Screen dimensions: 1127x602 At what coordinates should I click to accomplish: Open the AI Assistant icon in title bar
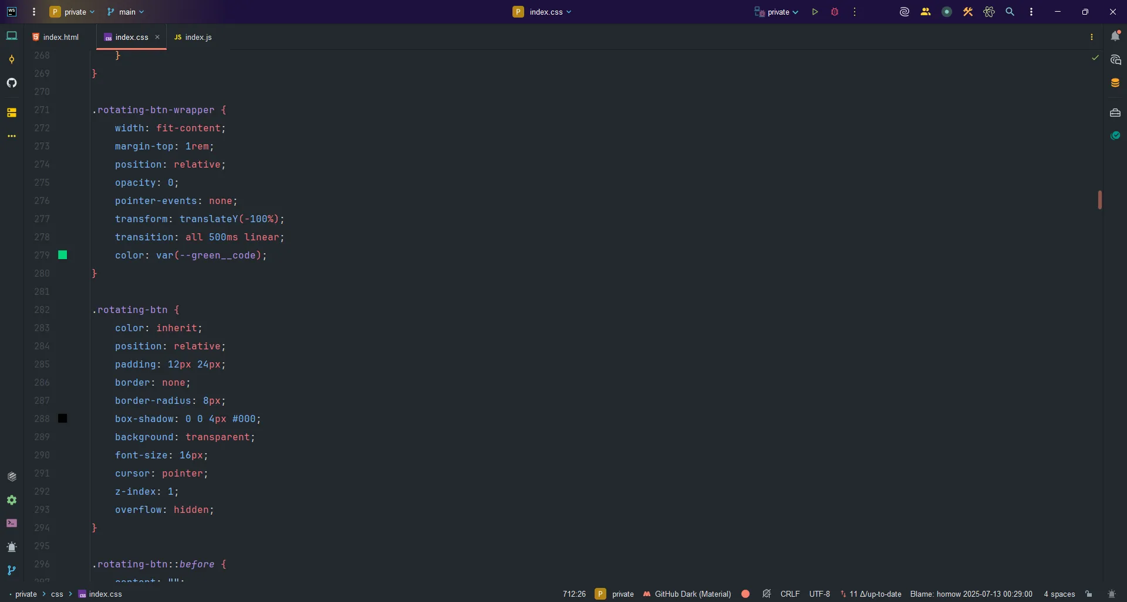[x=904, y=12]
